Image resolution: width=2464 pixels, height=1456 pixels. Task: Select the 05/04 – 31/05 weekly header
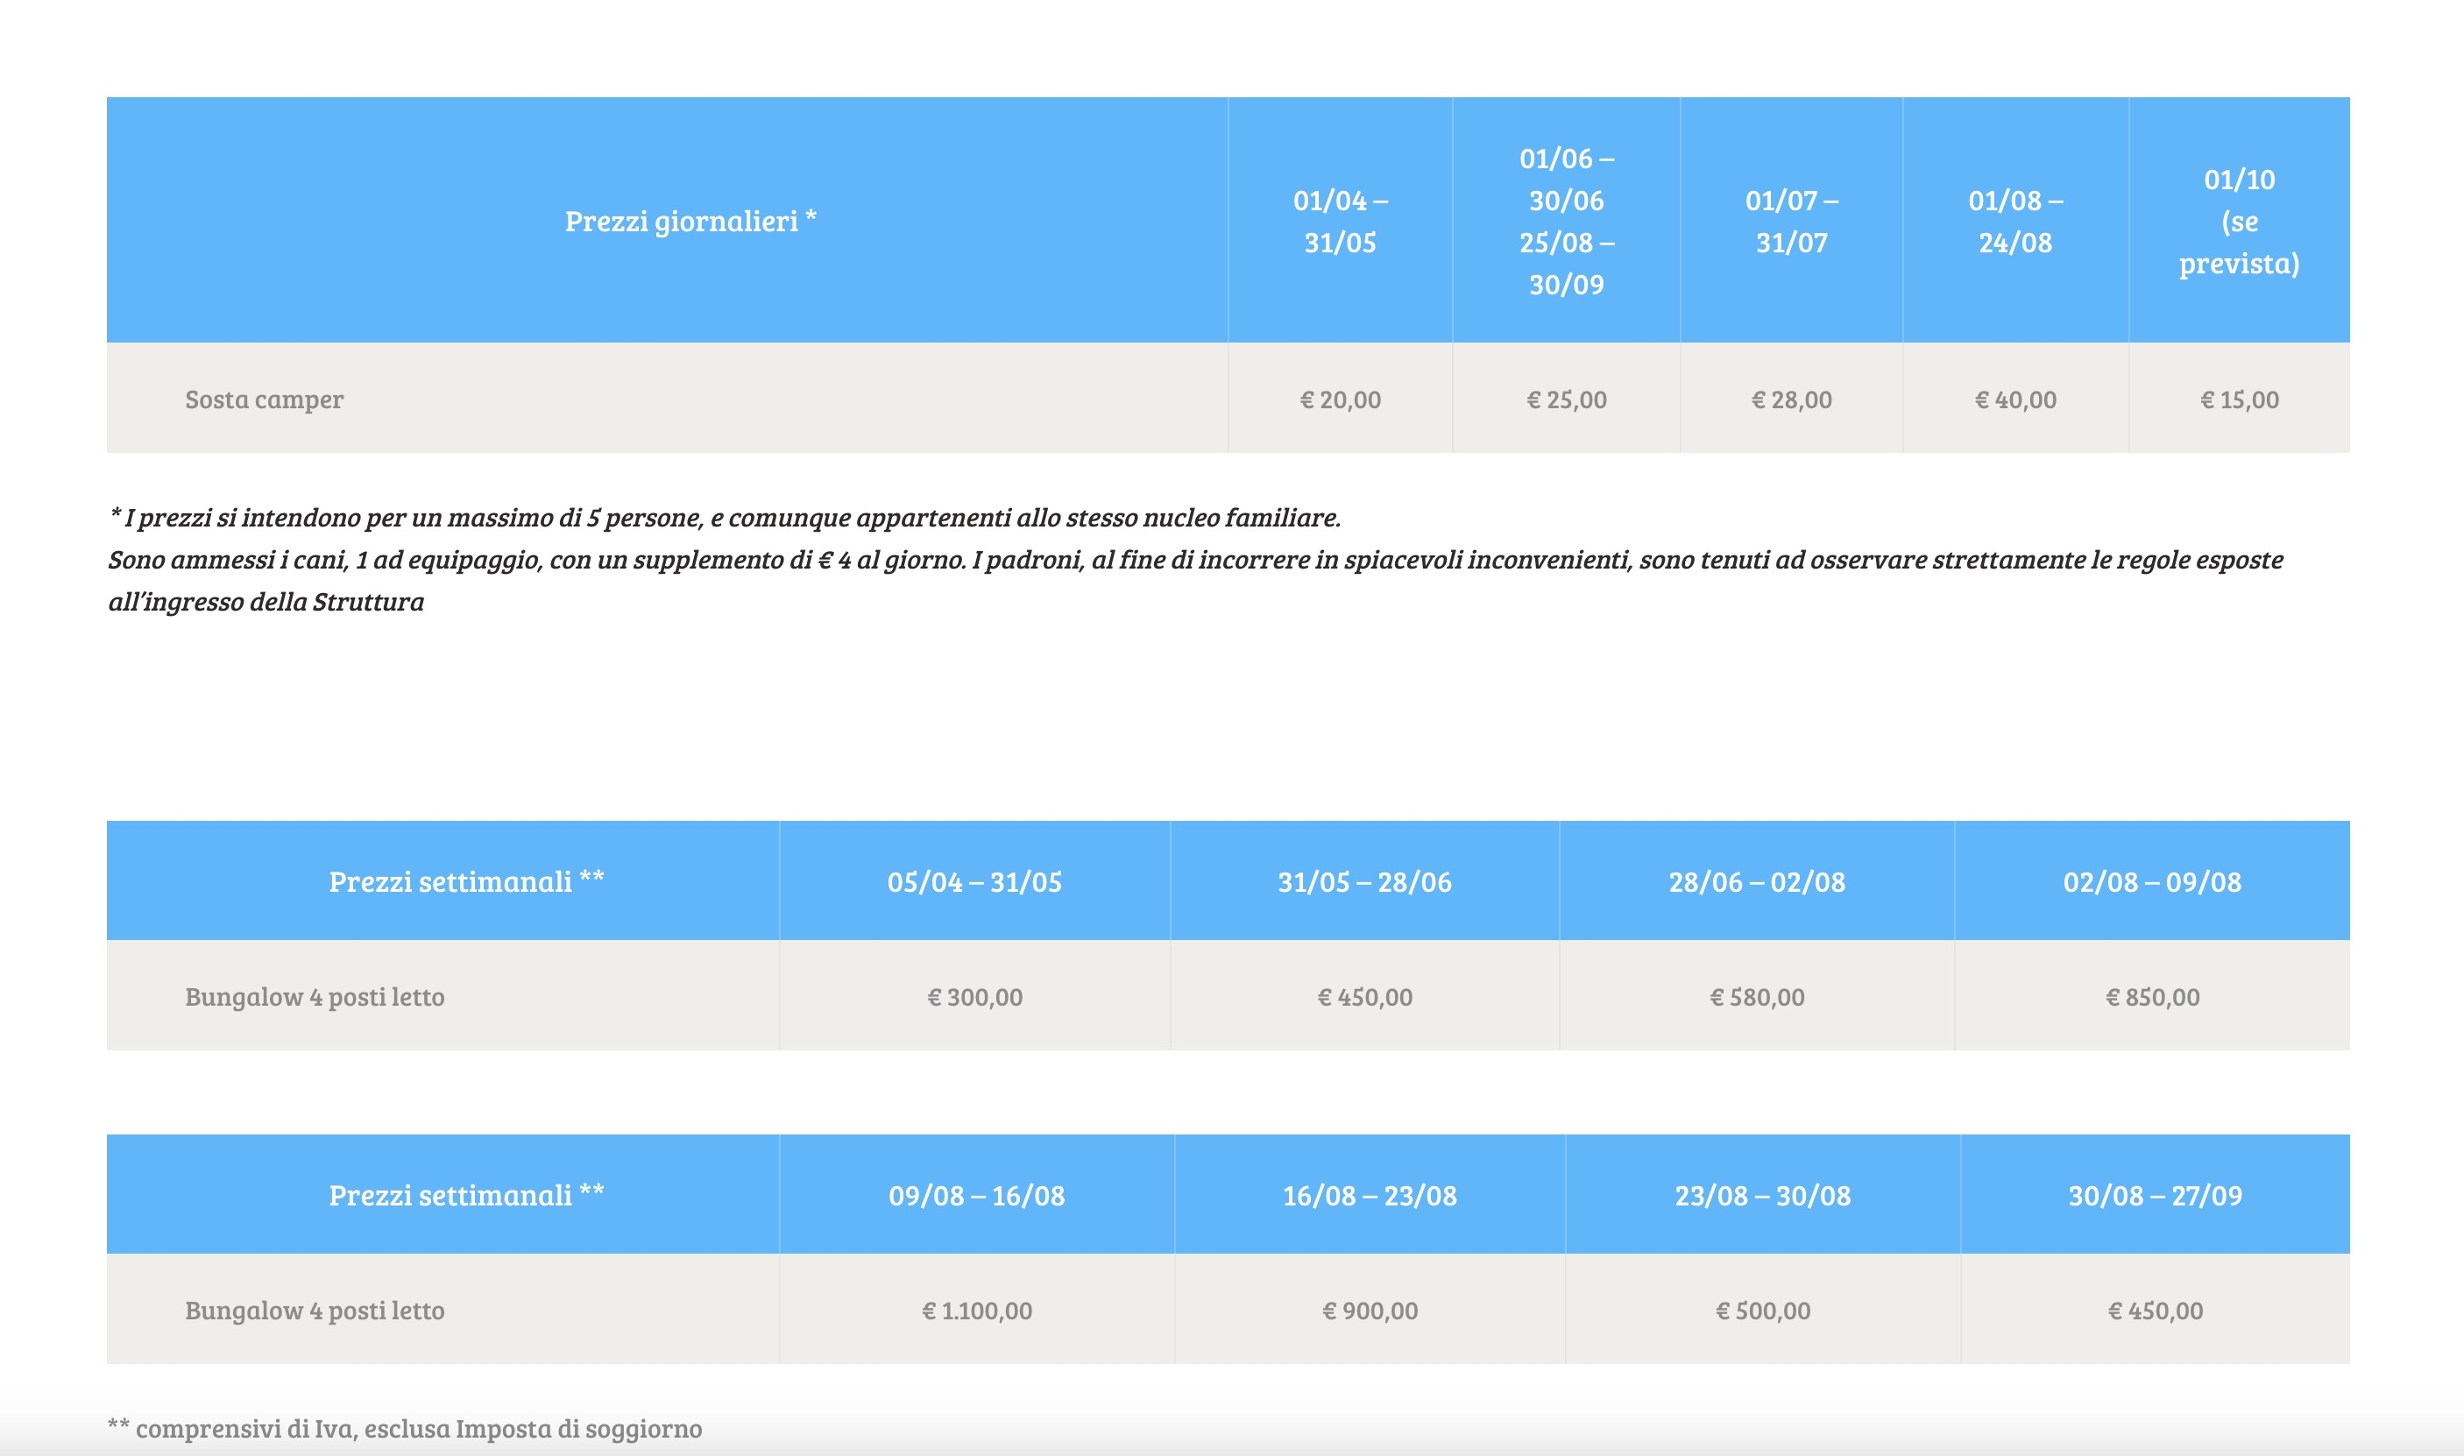coord(974,881)
